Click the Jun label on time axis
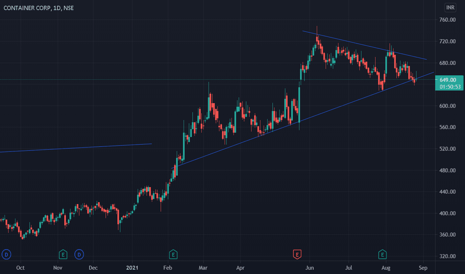The image size is (465, 274). point(310,268)
